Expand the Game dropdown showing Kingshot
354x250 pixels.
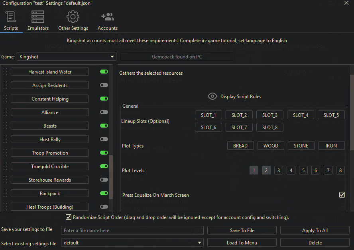[x=66, y=57]
